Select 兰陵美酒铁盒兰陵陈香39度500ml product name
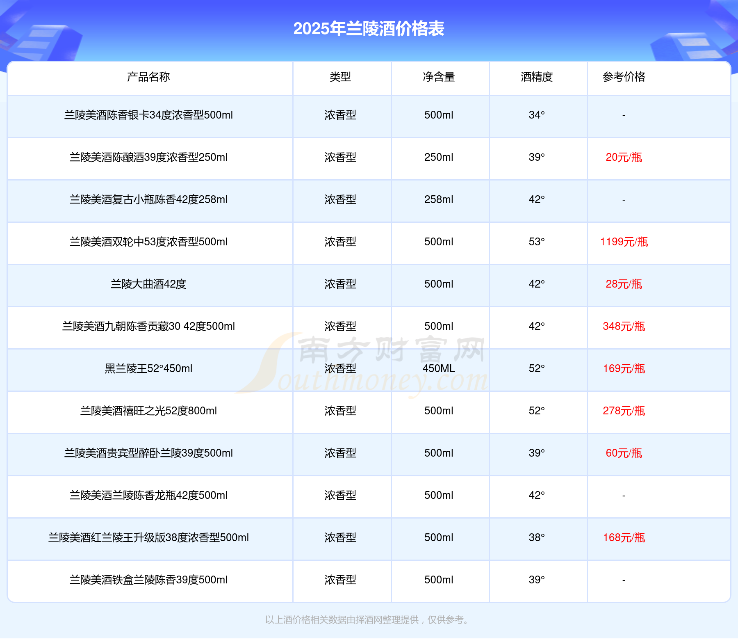This screenshot has height=640, width=738. tap(148, 580)
